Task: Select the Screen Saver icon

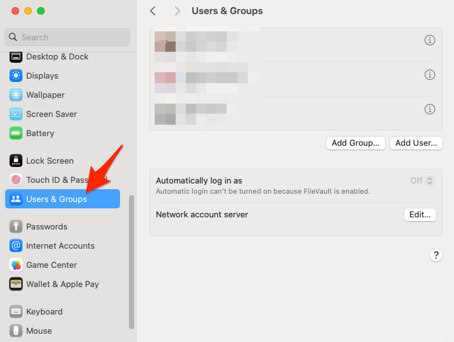Action: pos(16,114)
